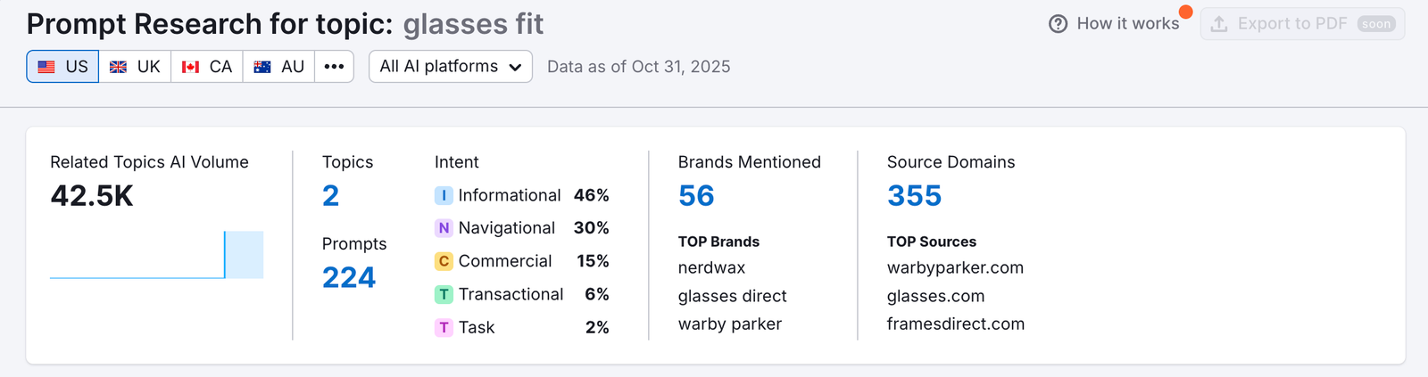Image resolution: width=1428 pixels, height=377 pixels.
Task: Select the US country tab
Action: pyautogui.click(x=63, y=67)
